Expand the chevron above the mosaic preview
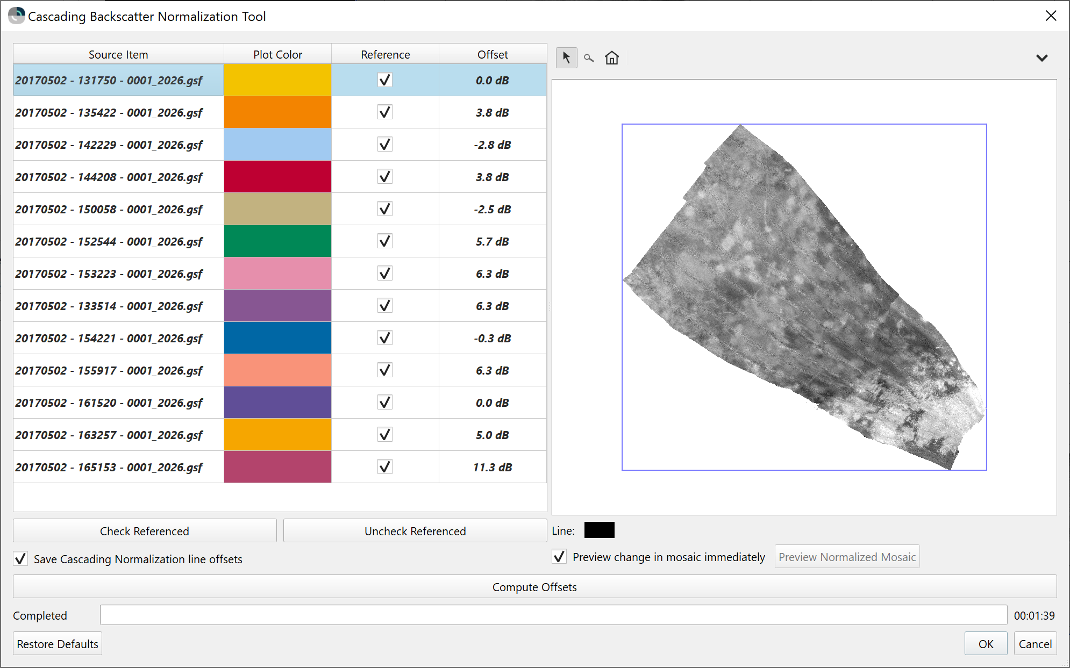1070x668 pixels. (x=1042, y=58)
